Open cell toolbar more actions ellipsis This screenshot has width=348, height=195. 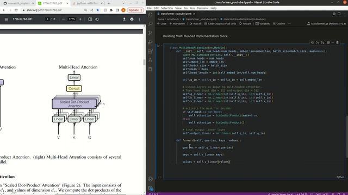coord(333,42)
